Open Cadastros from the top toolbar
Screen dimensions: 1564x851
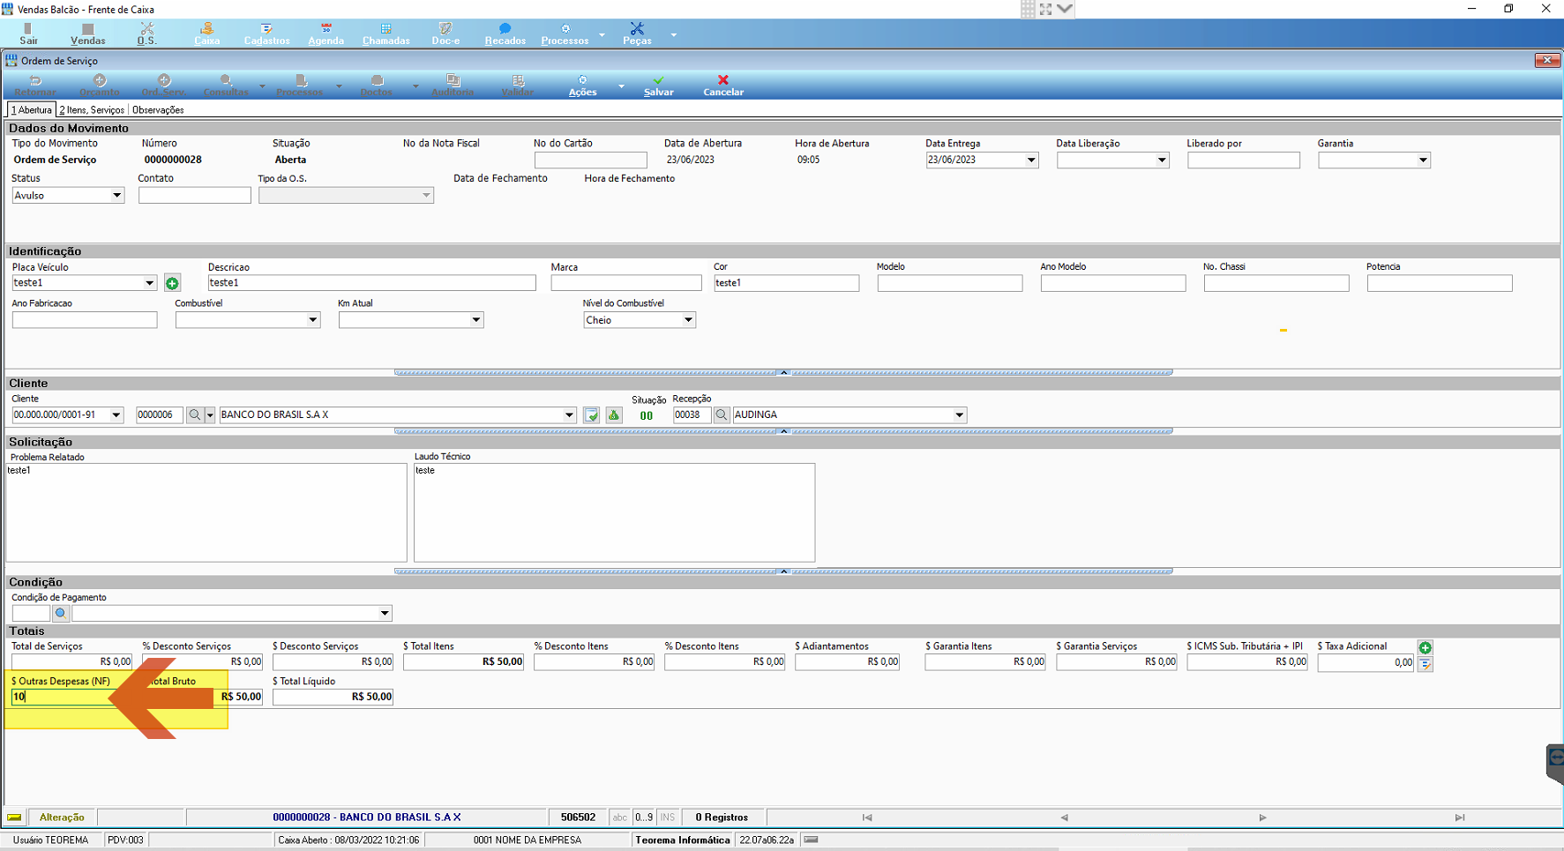coord(266,34)
